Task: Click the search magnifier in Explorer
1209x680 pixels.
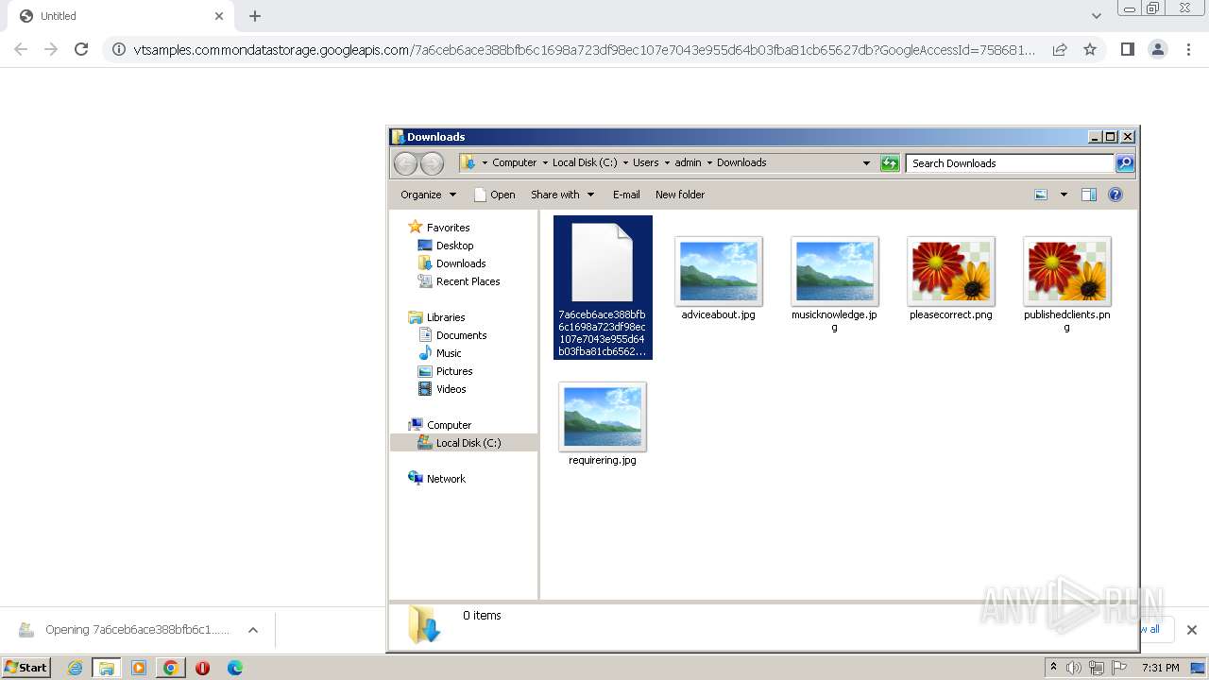Action: 1125,163
